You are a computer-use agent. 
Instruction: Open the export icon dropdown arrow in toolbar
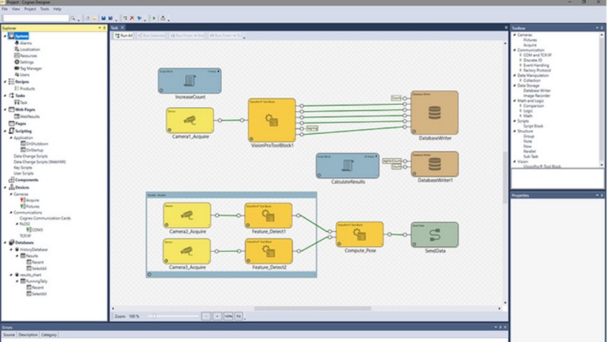click(168, 19)
